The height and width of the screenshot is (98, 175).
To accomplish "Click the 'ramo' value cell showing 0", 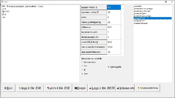I will coord(114,17).
